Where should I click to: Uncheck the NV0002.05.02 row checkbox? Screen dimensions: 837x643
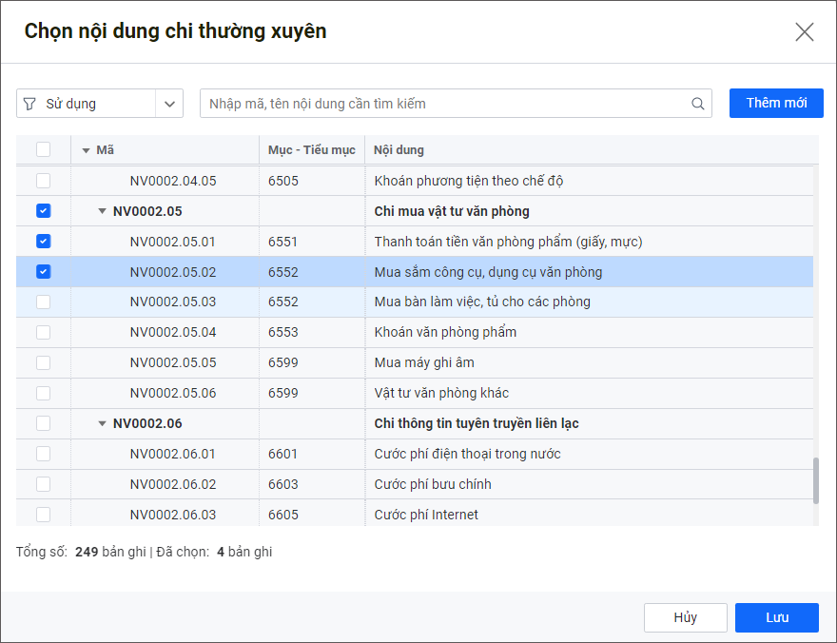tap(44, 272)
